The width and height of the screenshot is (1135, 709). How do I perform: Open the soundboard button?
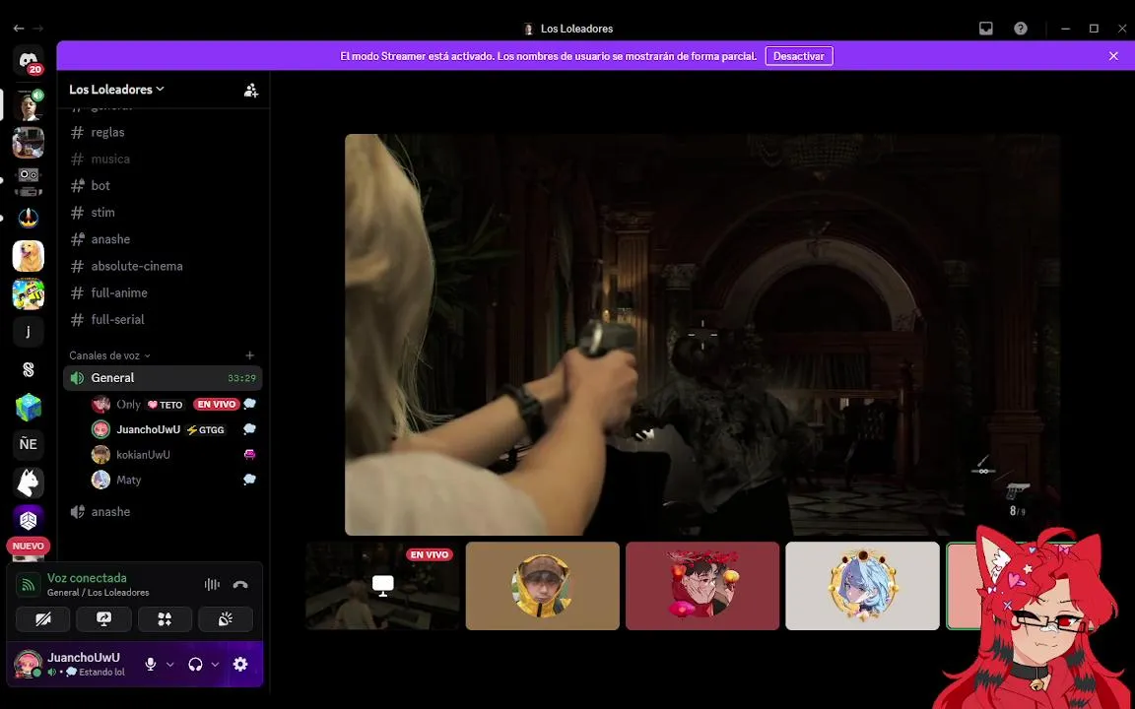click(x=225, y=619)
